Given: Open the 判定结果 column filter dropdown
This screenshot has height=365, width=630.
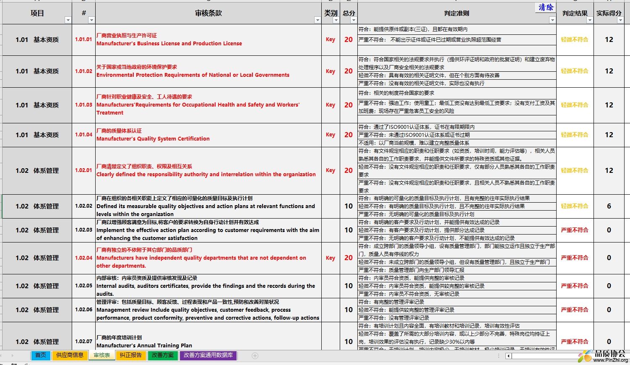Looking at the screenshot, I should tap(590, 20).
